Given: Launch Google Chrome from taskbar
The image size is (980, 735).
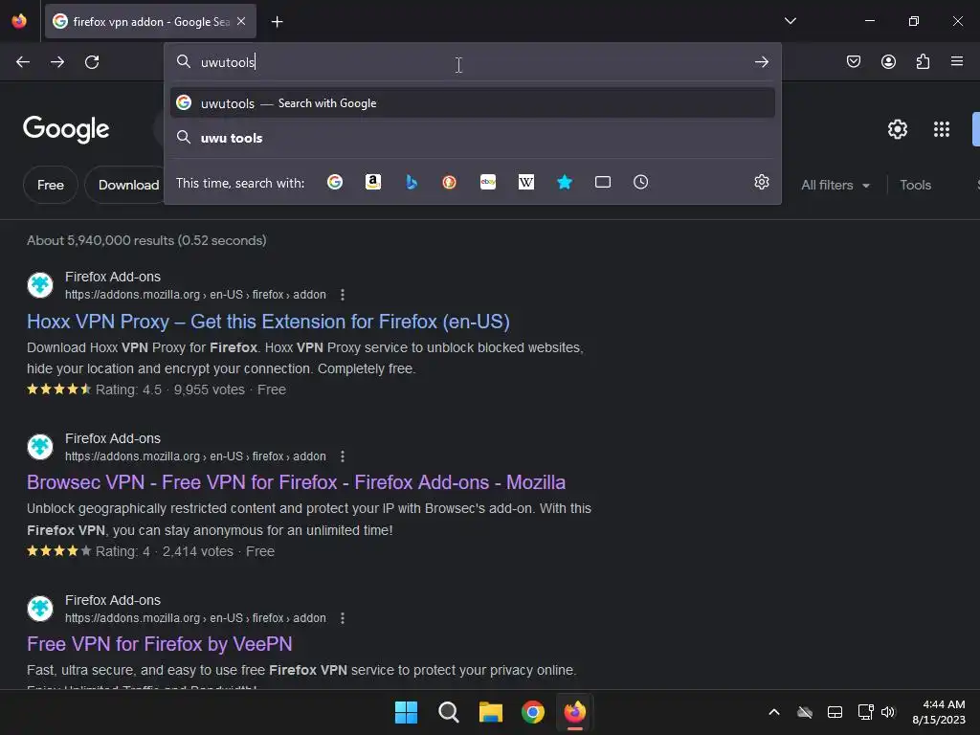Looking at the screenshot, I should [533, 712].
